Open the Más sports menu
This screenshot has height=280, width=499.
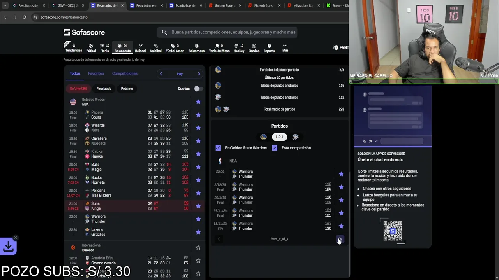tap(285, 48)
